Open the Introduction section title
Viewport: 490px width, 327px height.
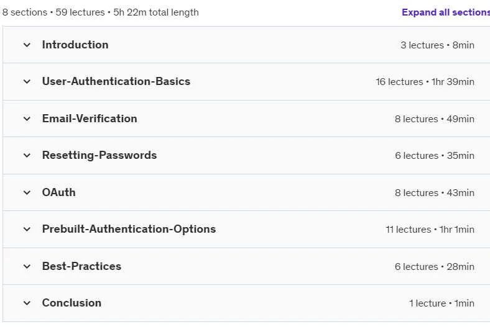pyautogui.click(x=75, y=45)
